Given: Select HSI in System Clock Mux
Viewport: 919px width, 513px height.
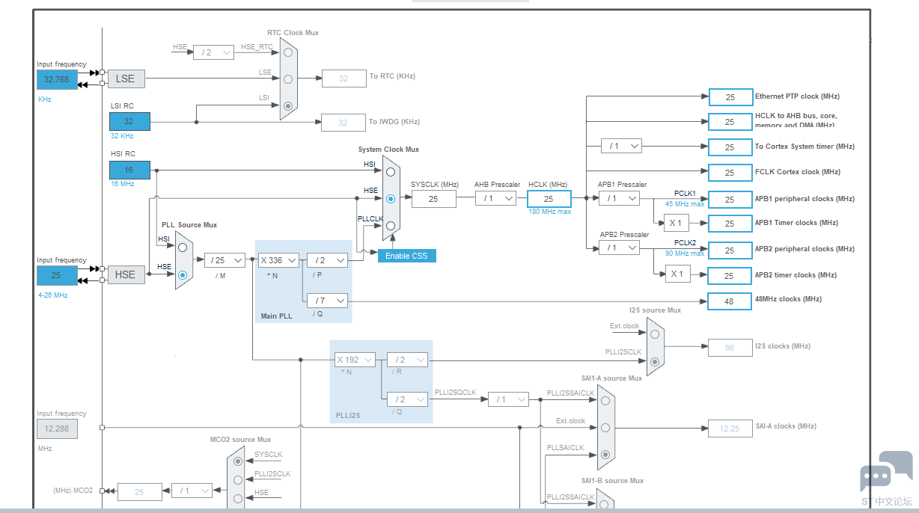Looking at the screenshot, I should [x=391, y=171].
